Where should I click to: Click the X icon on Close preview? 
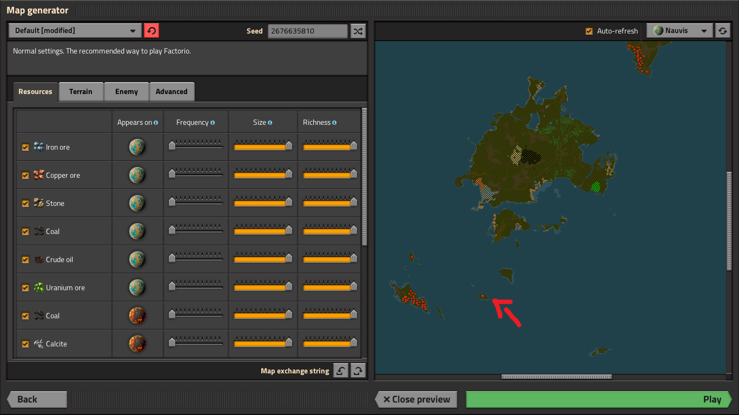pos(386,400)
